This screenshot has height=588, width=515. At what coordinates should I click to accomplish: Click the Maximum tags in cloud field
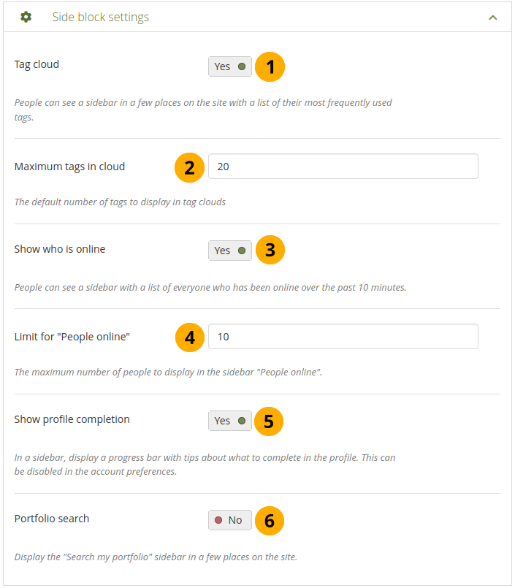click(x=343, y=167)
